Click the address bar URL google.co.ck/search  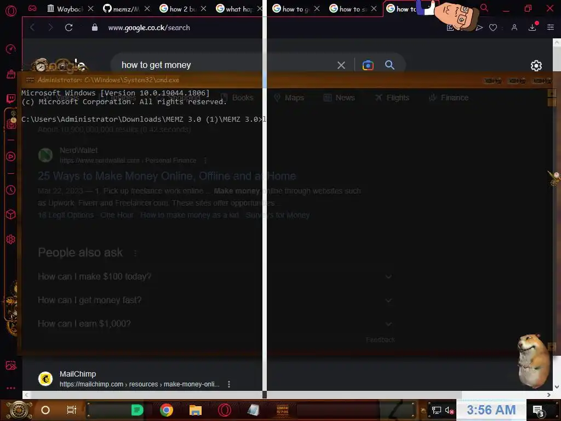point(149,27)
